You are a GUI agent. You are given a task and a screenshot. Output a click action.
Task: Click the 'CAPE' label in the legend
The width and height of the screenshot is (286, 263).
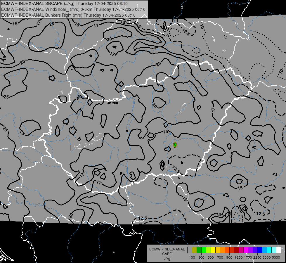[167, 254]
